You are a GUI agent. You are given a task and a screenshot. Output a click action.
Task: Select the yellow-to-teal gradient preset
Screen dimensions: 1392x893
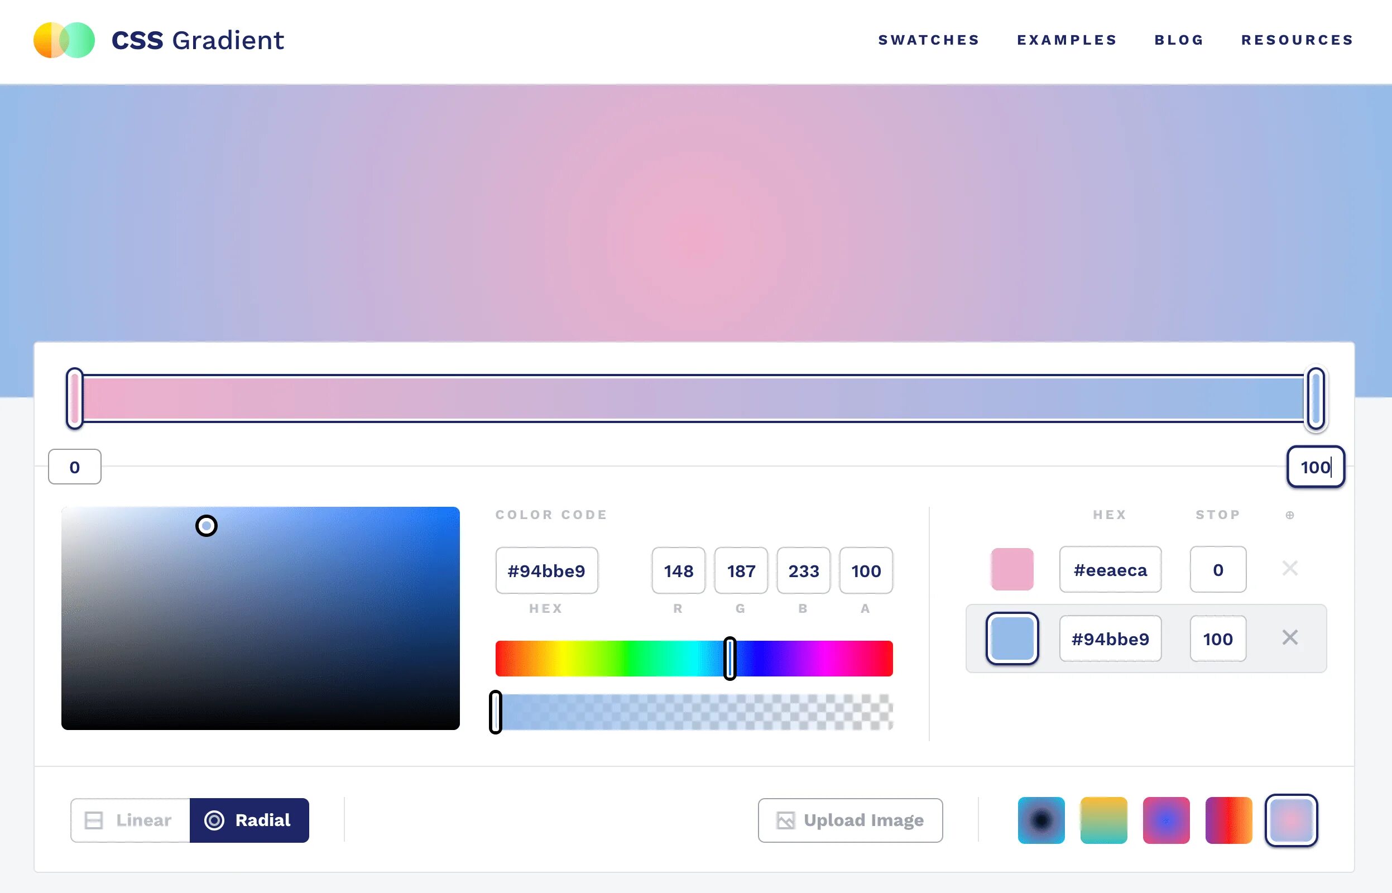click(x=1103, y=820)
